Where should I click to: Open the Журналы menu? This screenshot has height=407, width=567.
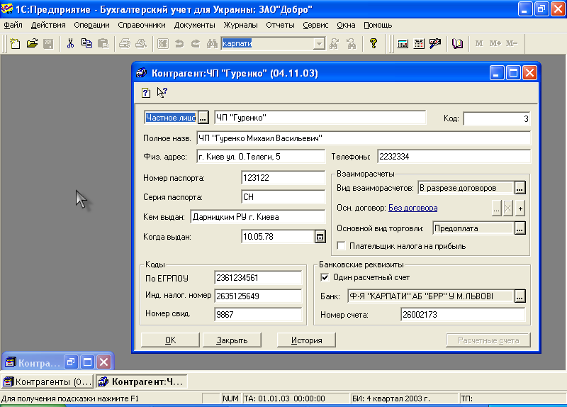point(240,25)
